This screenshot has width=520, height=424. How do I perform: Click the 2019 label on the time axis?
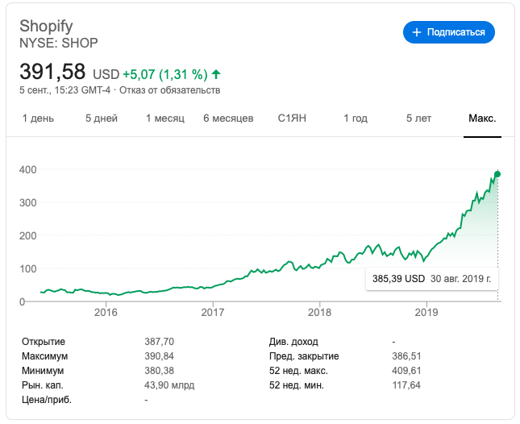tap(426, 312)
